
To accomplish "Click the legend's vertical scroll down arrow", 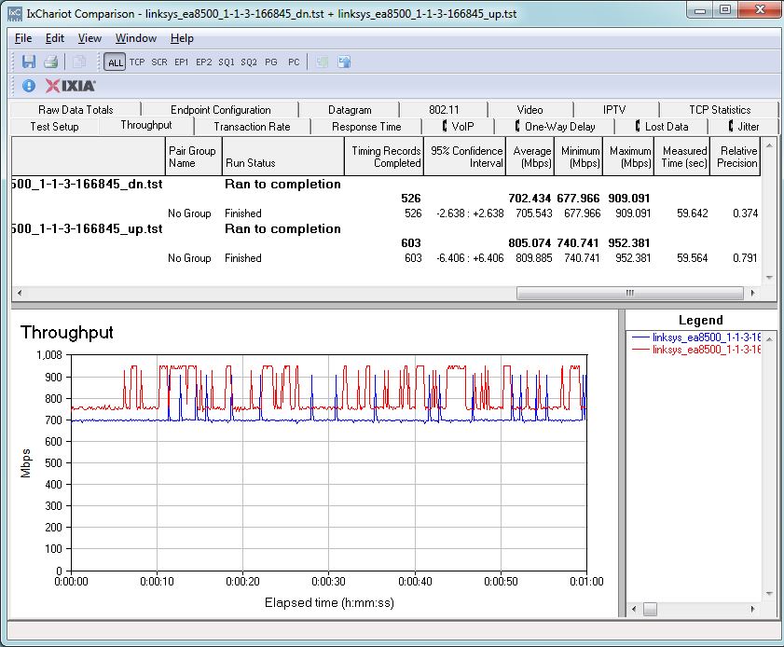I will coord(769,594).
